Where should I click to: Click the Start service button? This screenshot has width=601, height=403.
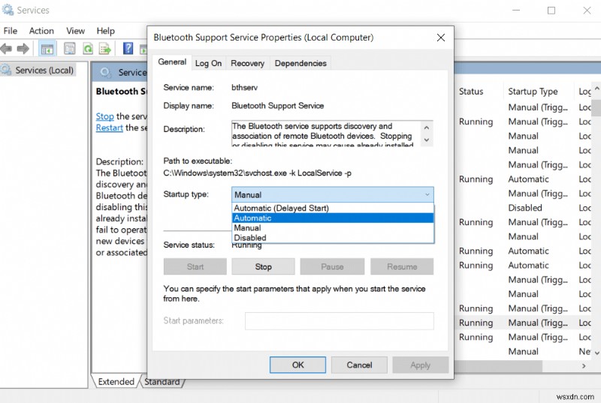pyautogui.click(x=195, y=266)
